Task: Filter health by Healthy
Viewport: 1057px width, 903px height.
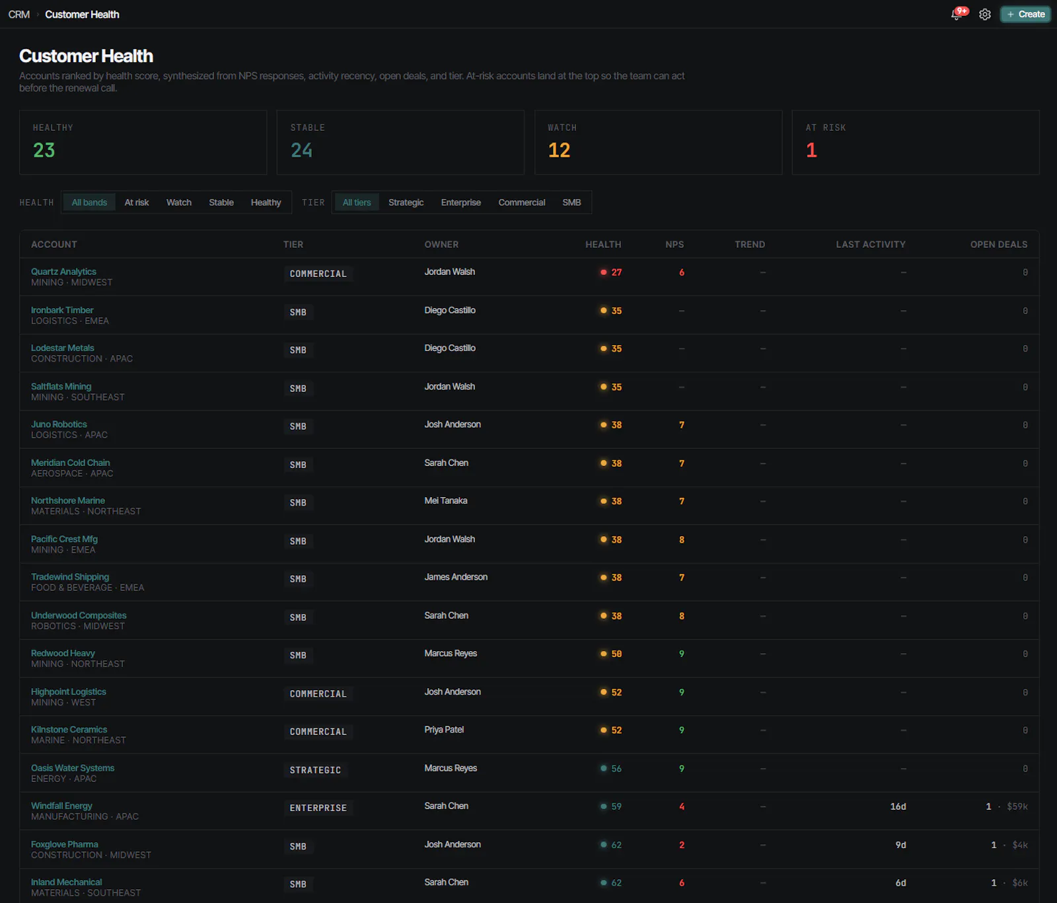Action: pyautogui.click(x=266, y=202)
